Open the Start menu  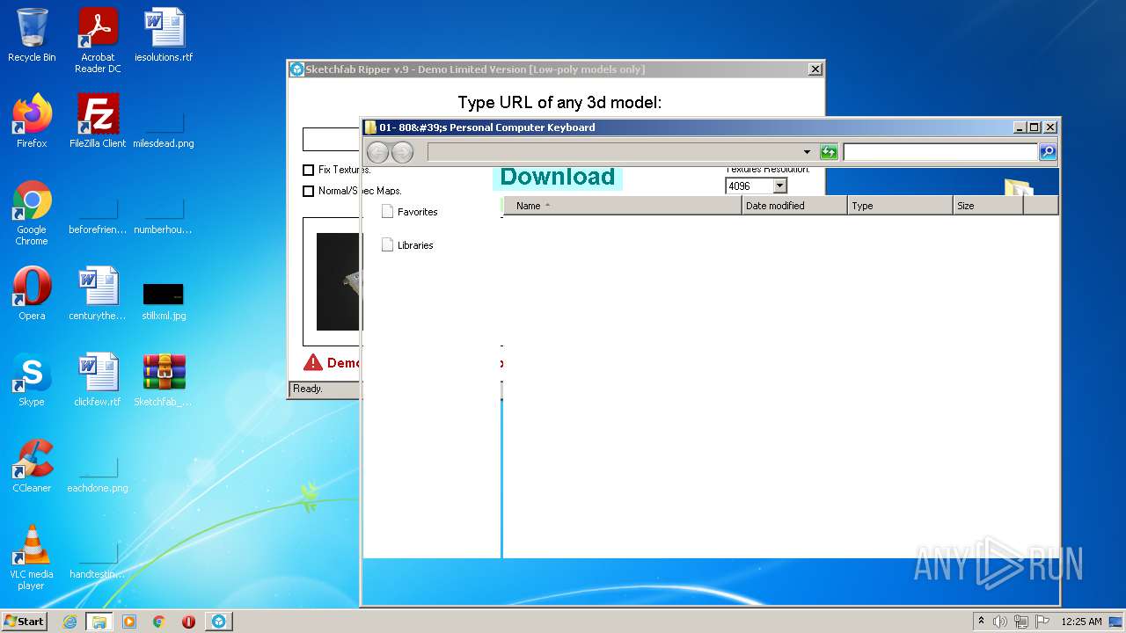25,622
